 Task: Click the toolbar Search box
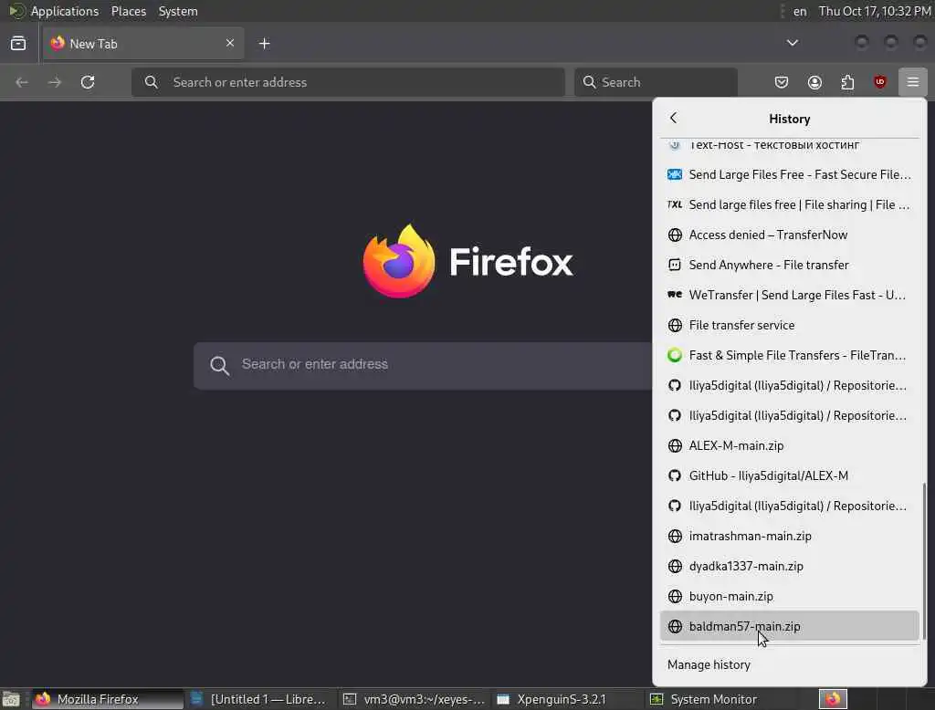coord(656,81)
